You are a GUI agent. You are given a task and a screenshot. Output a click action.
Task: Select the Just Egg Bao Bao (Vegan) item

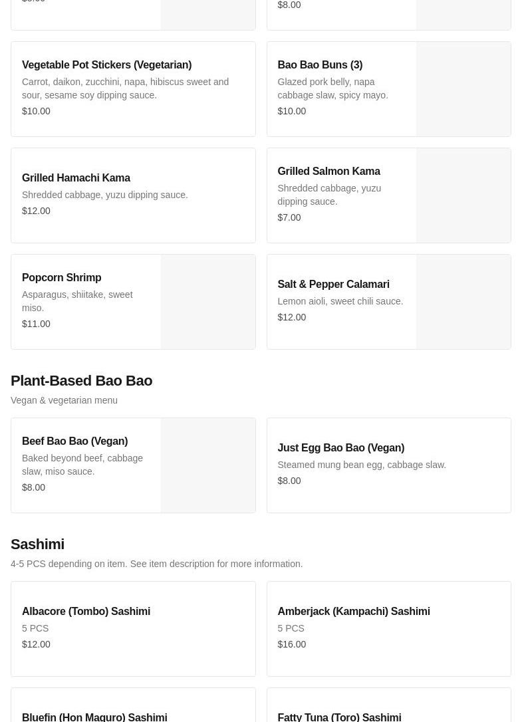click(x=340, y=448)
